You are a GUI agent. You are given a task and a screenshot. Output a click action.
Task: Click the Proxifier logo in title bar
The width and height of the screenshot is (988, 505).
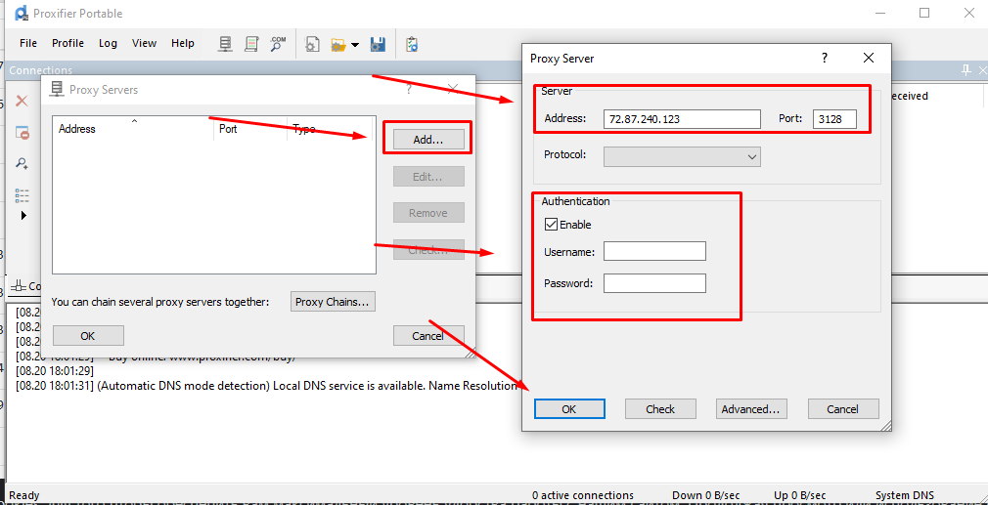click(x=22, y=13)
